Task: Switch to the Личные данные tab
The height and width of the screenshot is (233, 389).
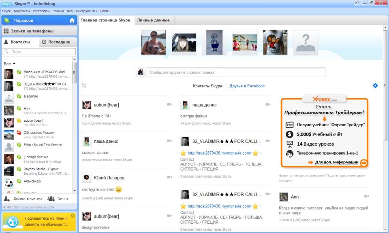Action: tap(153, 20)
